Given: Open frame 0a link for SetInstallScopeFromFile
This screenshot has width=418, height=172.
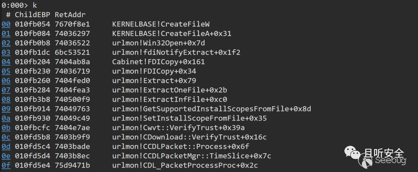Looking at the screenshot, I should 6,118.
